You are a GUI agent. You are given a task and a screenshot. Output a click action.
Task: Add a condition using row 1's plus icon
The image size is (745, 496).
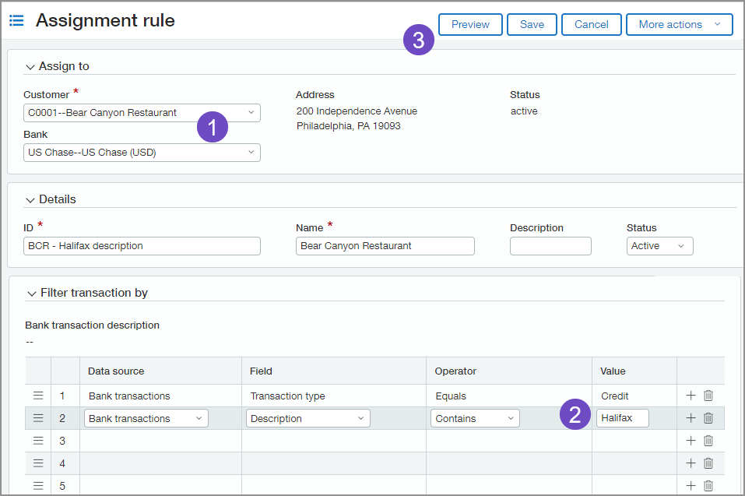pos(691,396)
